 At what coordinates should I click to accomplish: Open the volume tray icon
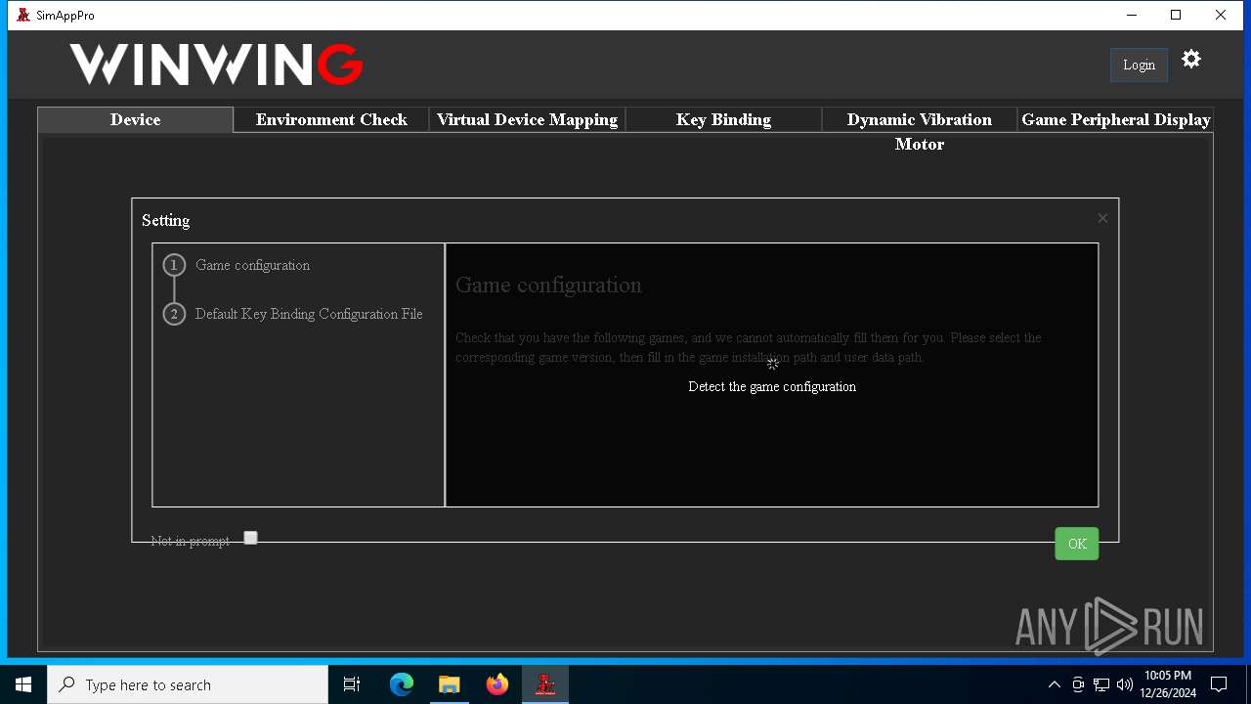pos(1124,684)
